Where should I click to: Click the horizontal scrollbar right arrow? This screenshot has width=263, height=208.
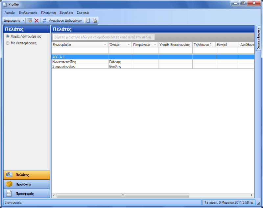(x=252, y=195)
